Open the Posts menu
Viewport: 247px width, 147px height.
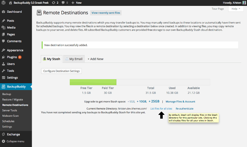[10, 21]
